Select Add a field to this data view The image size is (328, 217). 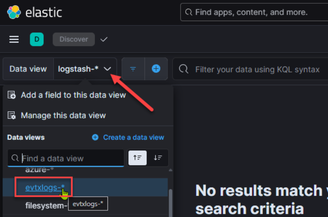click(x=73, y=95)
